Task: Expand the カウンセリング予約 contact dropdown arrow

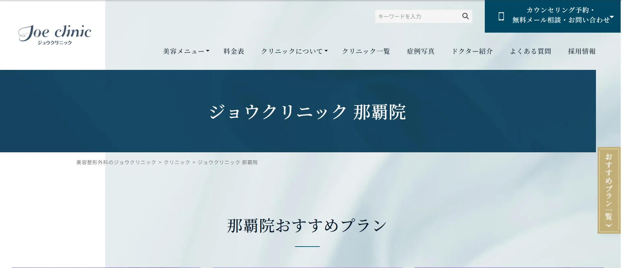Action: 612,17
